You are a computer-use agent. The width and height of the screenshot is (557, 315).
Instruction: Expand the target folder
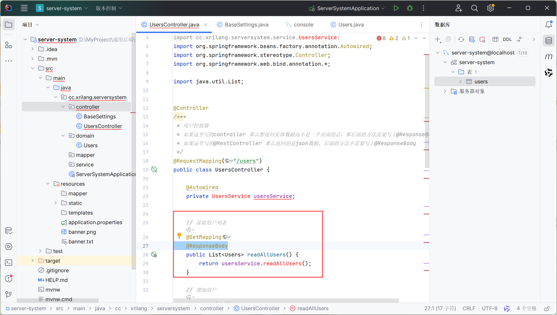32,260
